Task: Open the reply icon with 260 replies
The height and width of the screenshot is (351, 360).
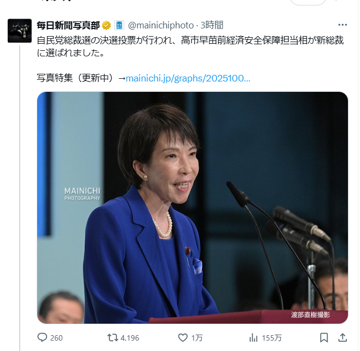Action: pyautogui.click(x=42, y=338)
